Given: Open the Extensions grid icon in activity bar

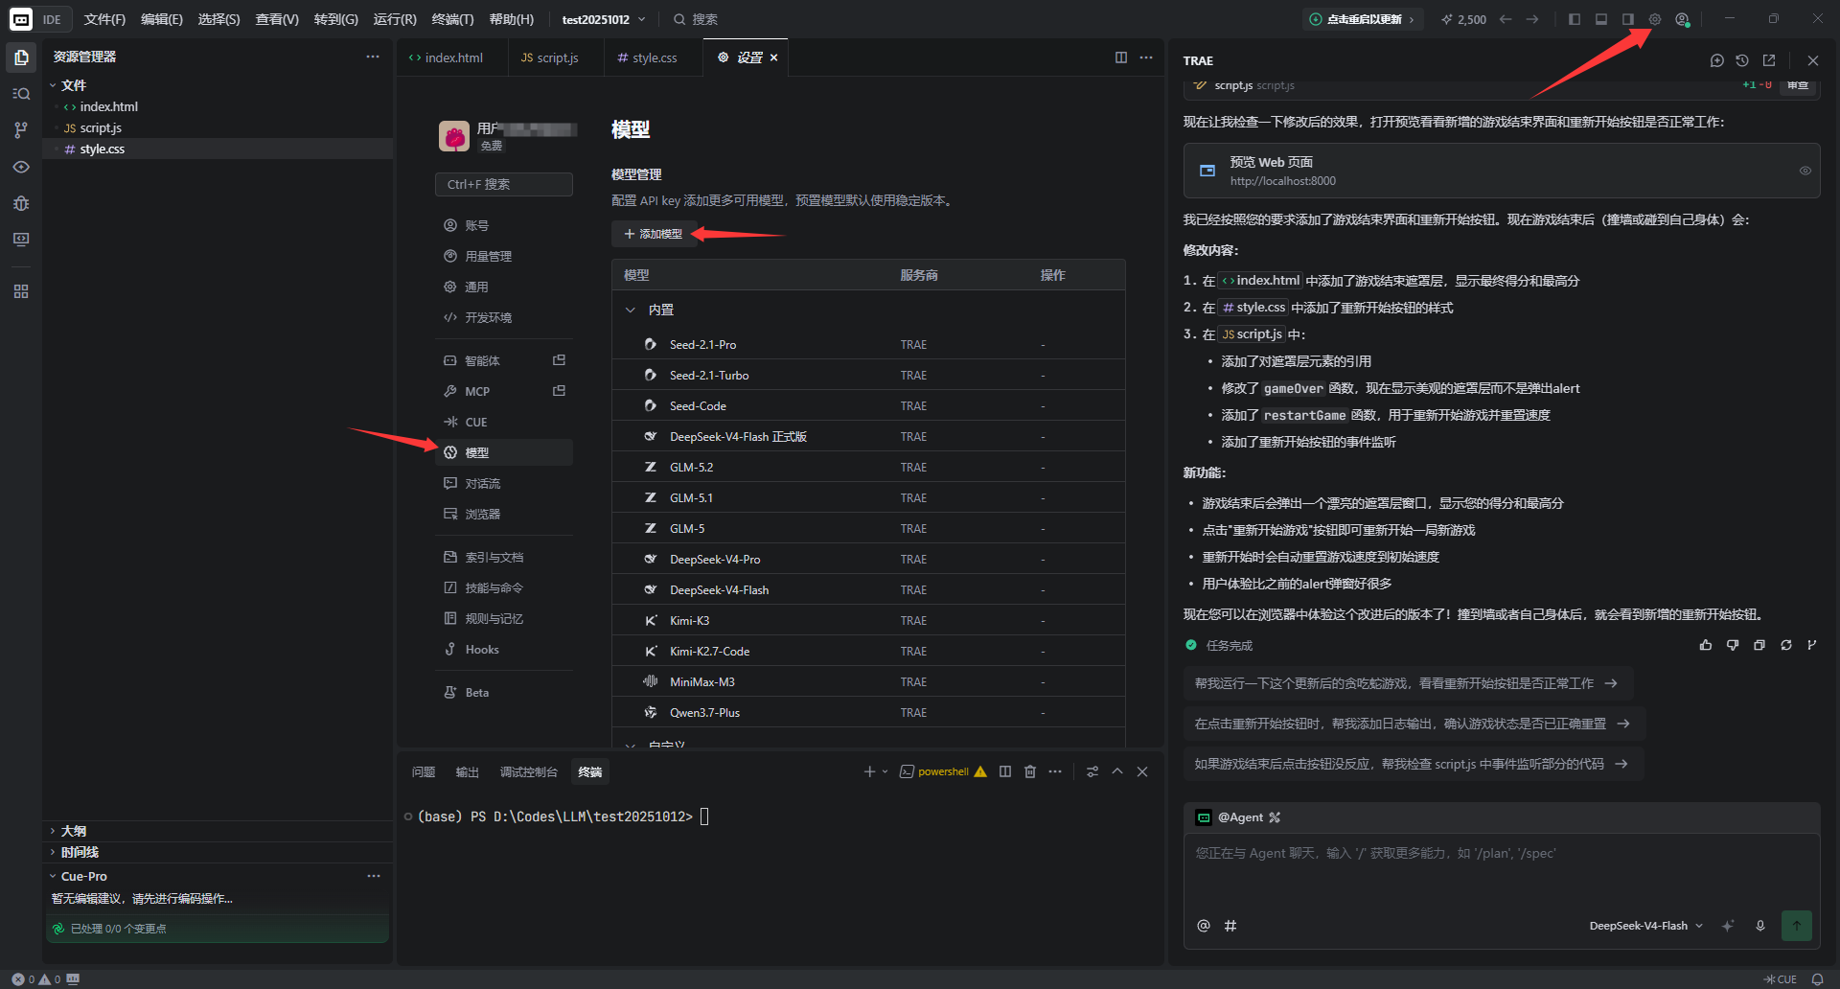Looking at the screenshot, I should point(21,291).
